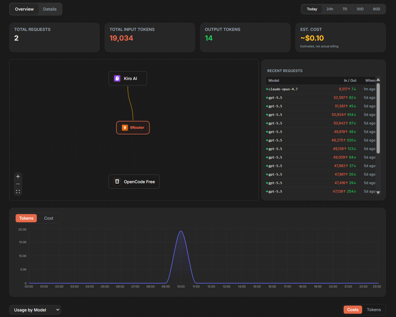Screen dimensions: 396x317
Task: Click the recent requests scrollbar thumb
Action: 378,118
